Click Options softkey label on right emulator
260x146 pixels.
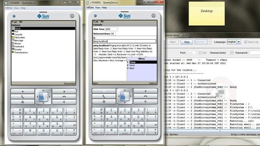pos(152,83)
